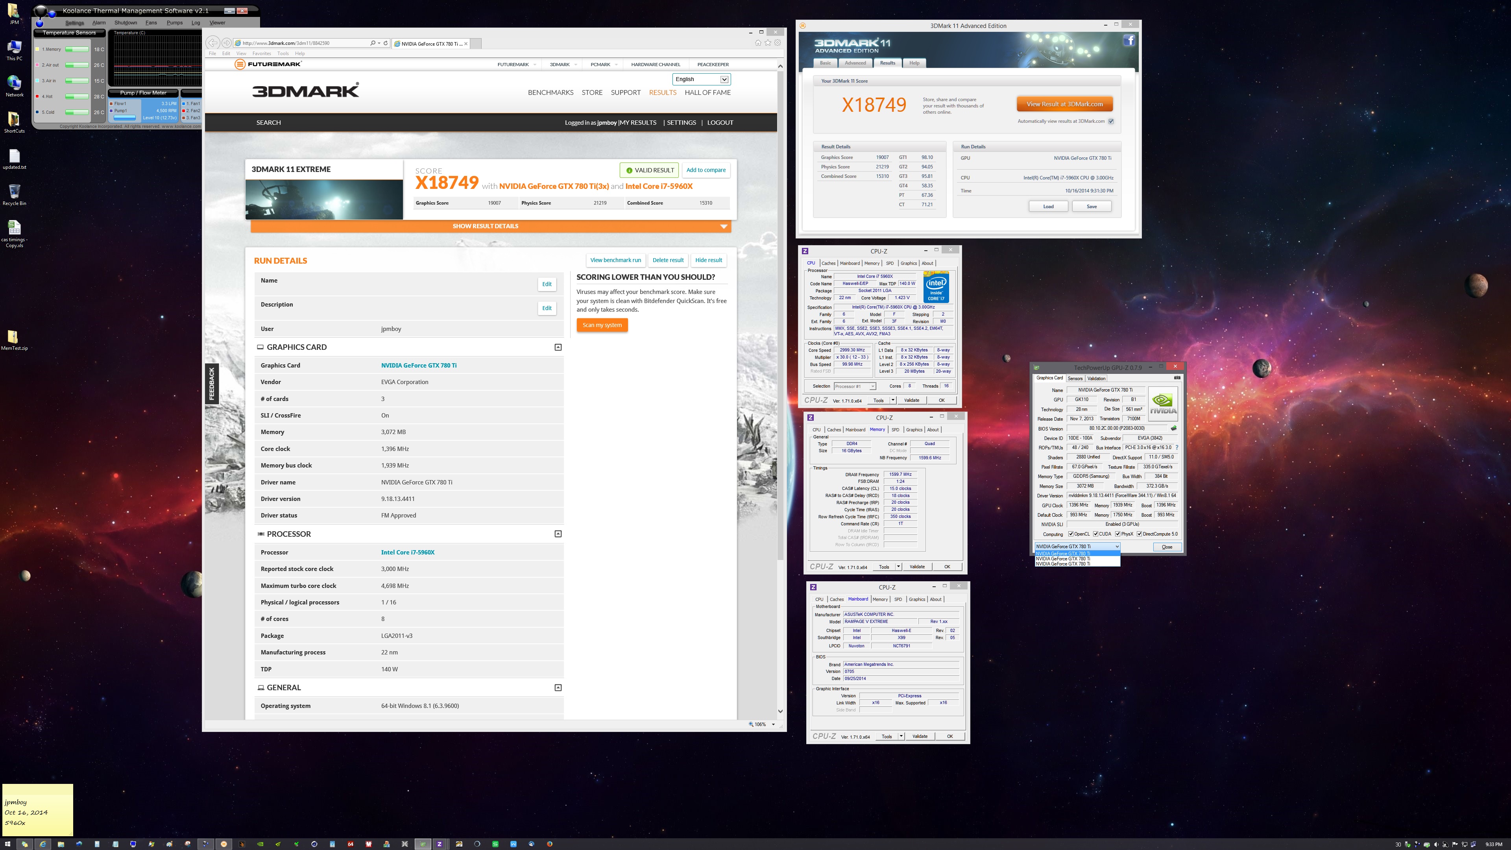Open GPU-Z graphics card selection dropdown

pyautogui.click(x=1077, y=546)
